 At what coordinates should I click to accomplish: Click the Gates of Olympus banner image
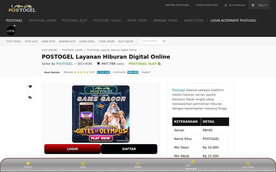pos(101,114)
